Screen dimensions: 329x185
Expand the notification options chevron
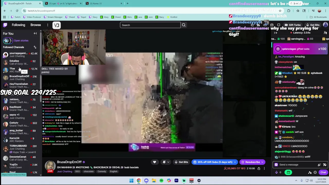coord(168,162)
